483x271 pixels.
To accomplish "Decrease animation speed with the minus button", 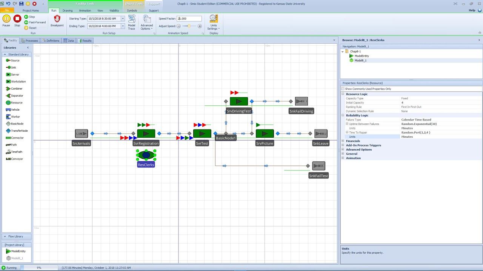I will pyautogui.click(x=179, y=26).
